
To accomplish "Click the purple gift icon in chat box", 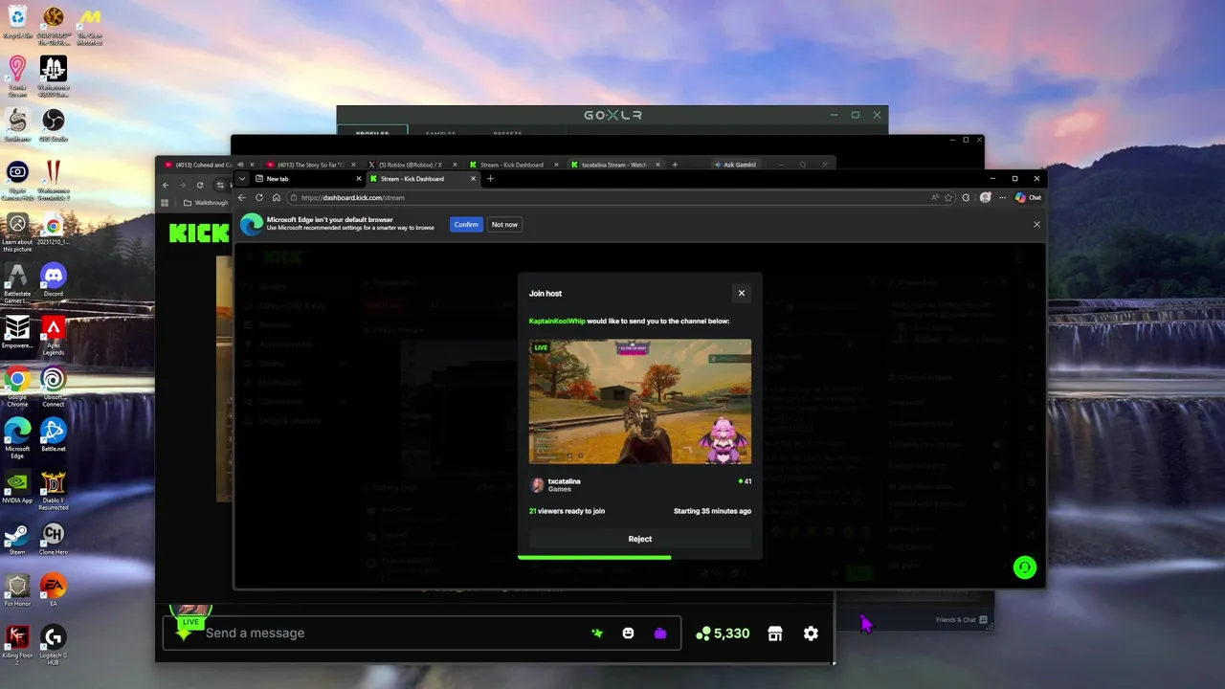I will (659, 633).
